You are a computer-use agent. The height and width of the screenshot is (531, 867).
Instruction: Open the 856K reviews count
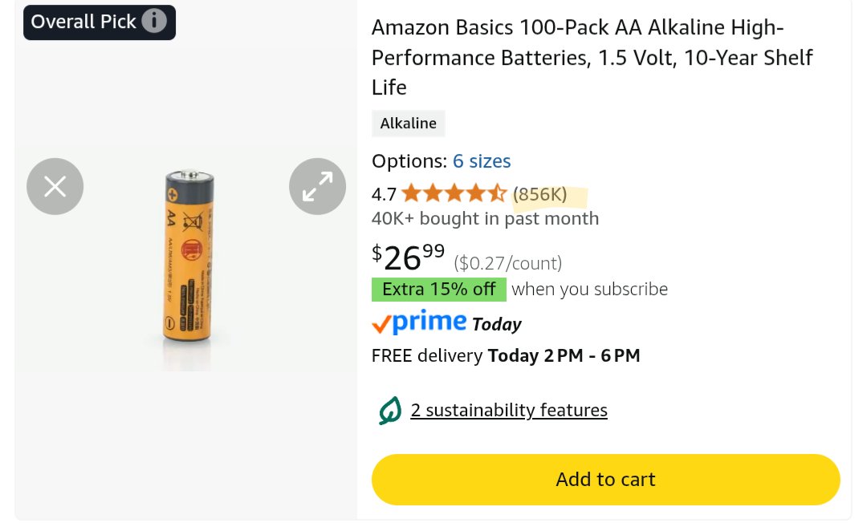point(539,194)
